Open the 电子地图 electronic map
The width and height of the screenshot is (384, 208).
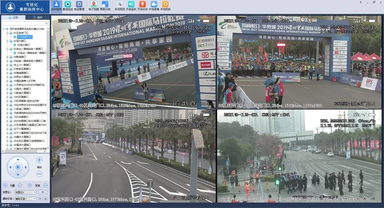click(94, 6)
